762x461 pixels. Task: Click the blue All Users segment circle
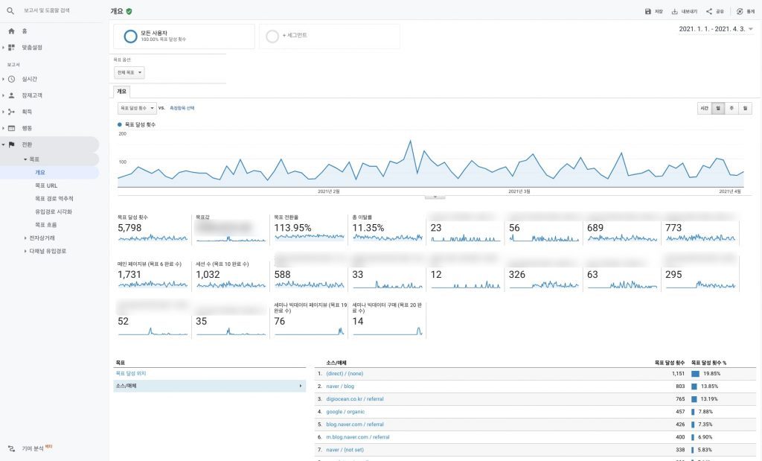130,36
